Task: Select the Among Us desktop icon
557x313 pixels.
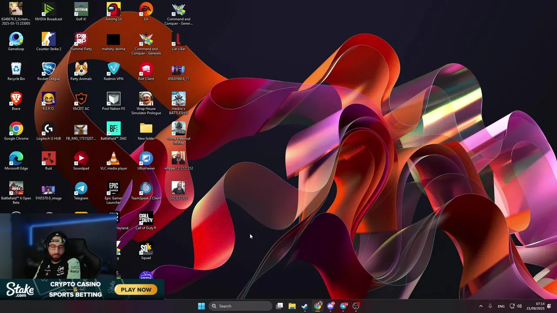Action: pos(114,13)
